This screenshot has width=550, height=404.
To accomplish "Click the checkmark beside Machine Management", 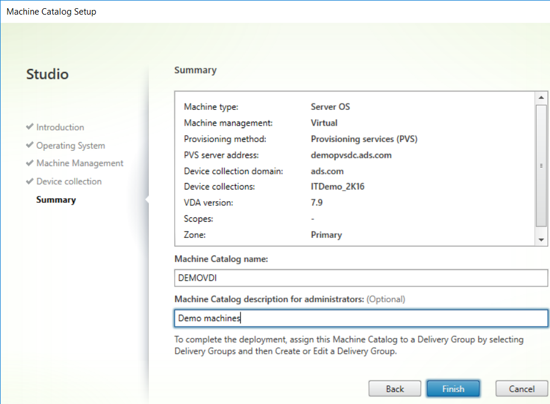I will pos(30,163).
